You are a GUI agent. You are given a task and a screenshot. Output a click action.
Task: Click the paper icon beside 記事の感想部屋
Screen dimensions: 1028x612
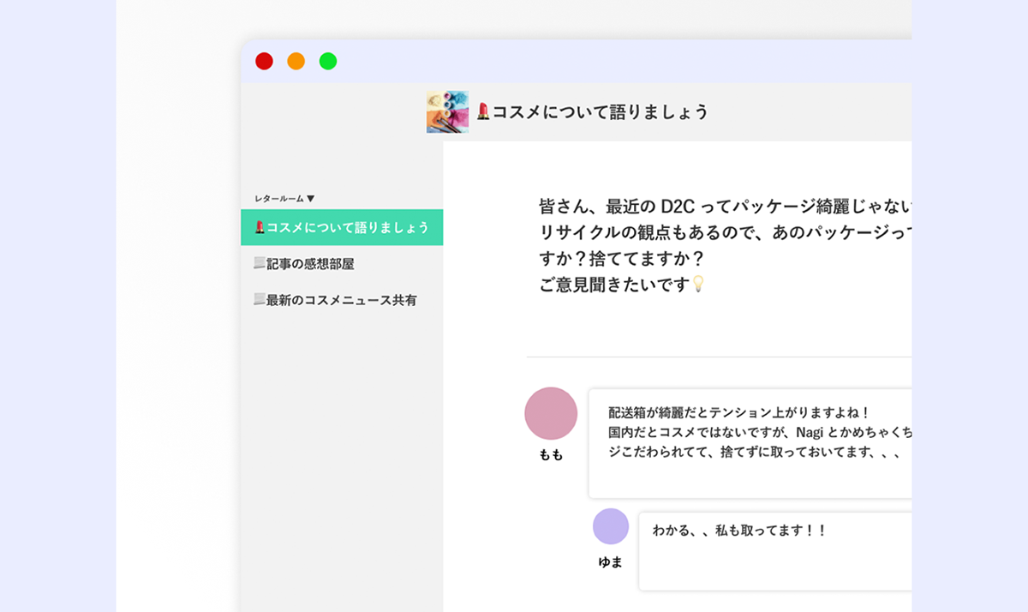259,264
